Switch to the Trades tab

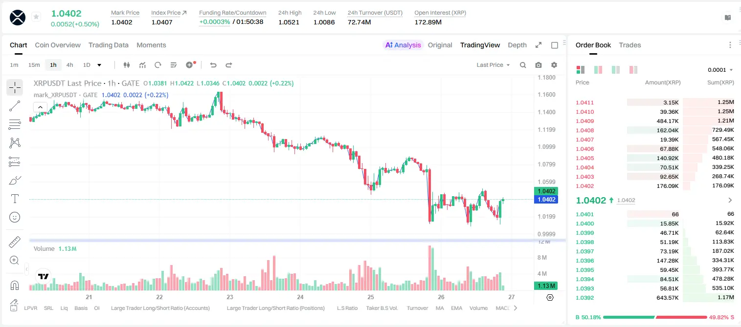click(x=630, y=45)
